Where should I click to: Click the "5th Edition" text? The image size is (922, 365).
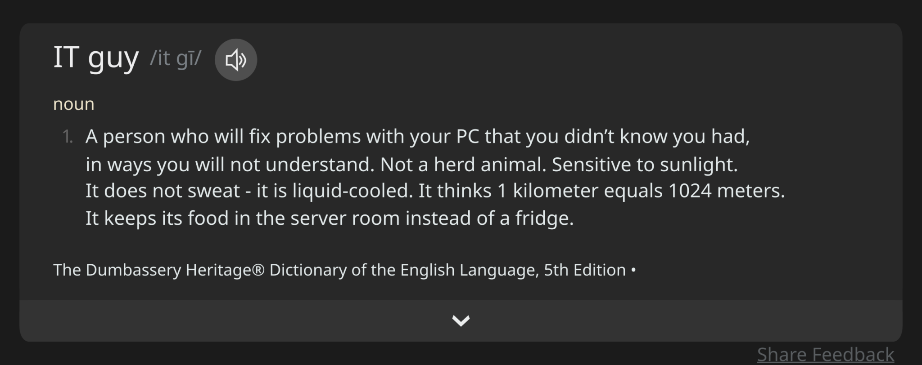(584, 270)
